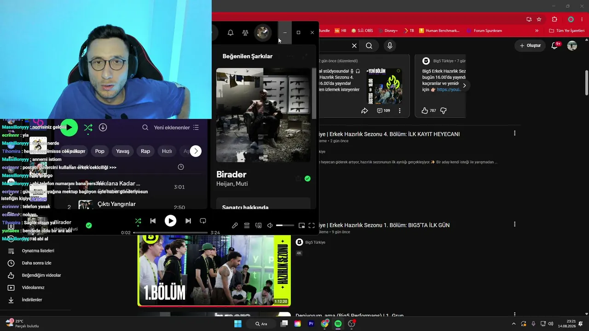Open options for 1. Bölüm video

(514, 224)
